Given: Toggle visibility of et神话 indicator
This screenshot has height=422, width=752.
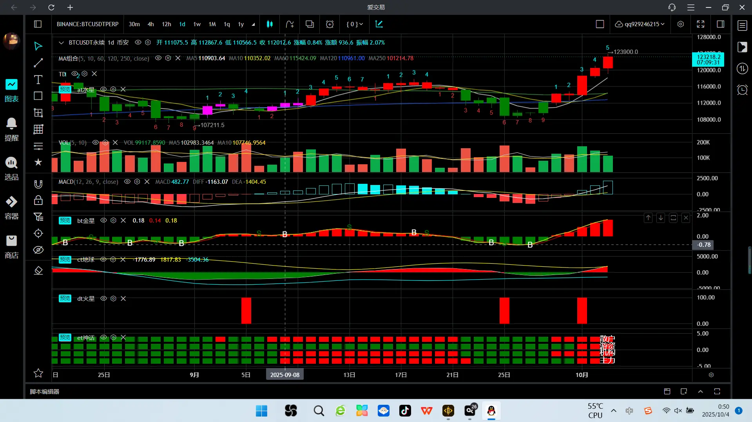Looking at the screenshot, I should [x=103, y=337].
